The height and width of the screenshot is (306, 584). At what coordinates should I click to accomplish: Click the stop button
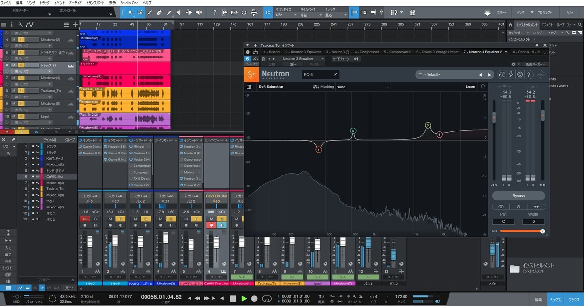point(233,298)
